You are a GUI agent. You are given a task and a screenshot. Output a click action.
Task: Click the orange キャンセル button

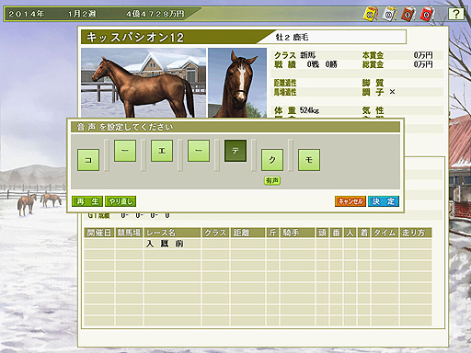(x=350, y=201)
